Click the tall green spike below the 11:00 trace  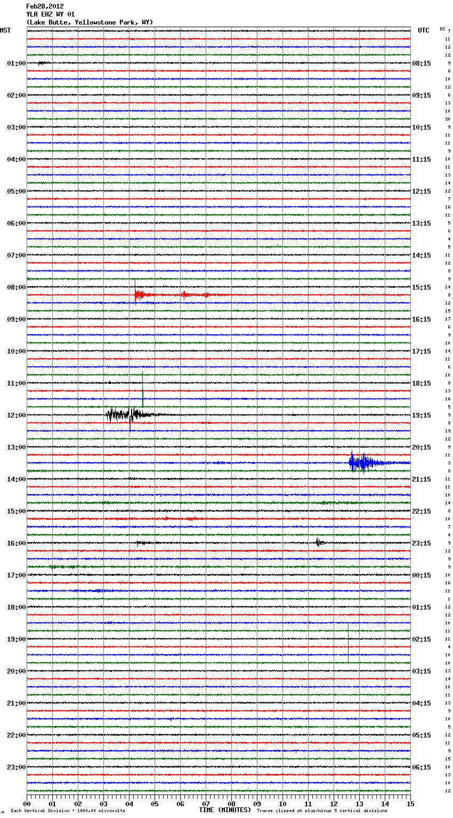pyautogui.click(x=143, y=390)
